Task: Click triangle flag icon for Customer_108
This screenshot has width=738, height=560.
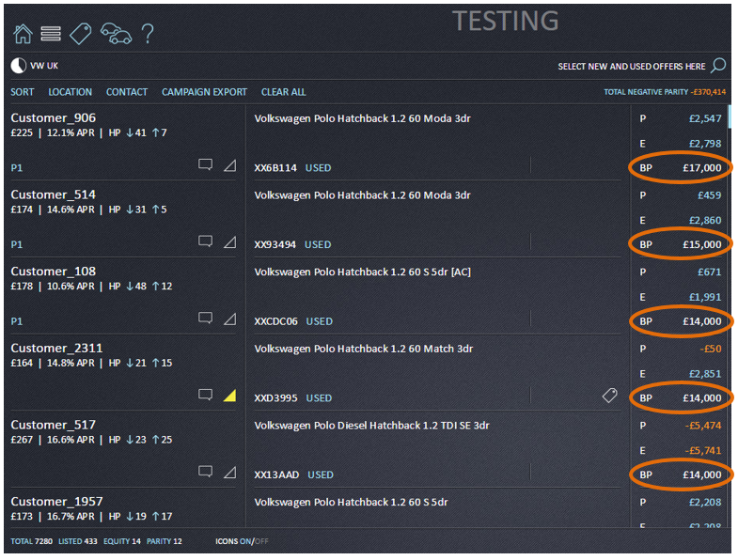Action: [229, 319]
